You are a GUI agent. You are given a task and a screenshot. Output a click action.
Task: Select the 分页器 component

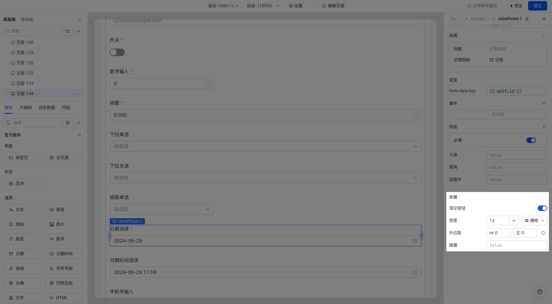click(x=63, y=158)
